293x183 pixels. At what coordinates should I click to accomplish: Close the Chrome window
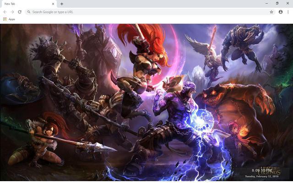click(x=288, y=3)
